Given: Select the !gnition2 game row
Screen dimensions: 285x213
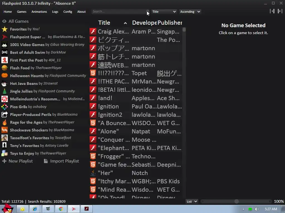Looking at the screenshot, I should pyautogui.click(x=136, y=115).
